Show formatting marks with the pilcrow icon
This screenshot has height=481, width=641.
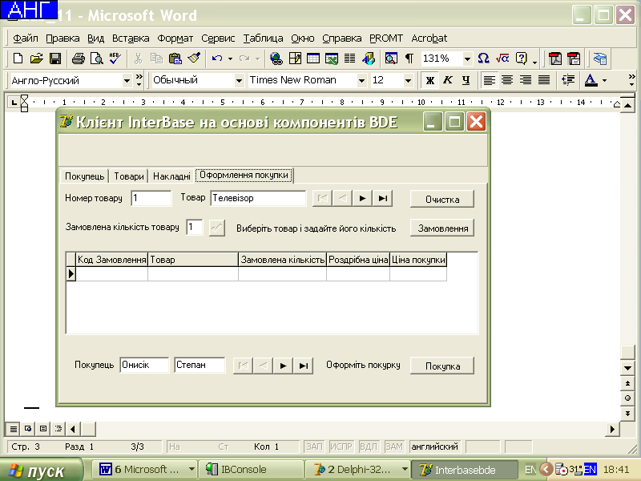click(409, 59)
